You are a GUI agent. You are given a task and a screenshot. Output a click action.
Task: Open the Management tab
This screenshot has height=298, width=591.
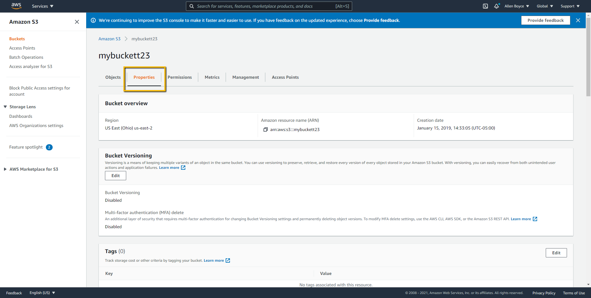[x=246, y=77]
